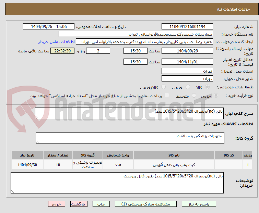Viewport: 259px width, 213px height.
Task: Click the item name کیت پمپ بالن داخل آئورتی
Action: [174, 165]
